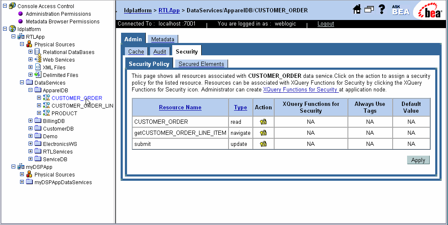Follow the RTLApp breadcrumb link
Image resolution: width=448 pixels, height=225 pixels.
tap(169, 10)
